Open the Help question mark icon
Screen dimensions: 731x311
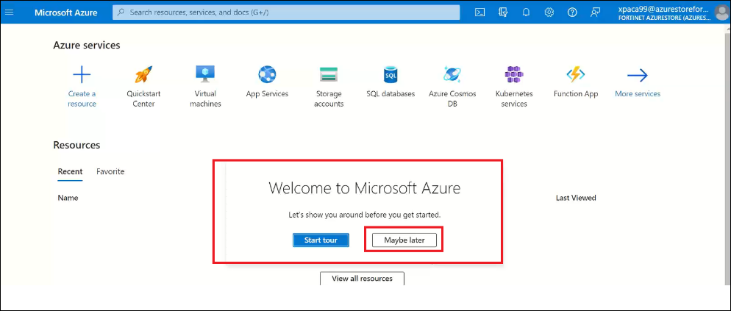[572, 12]
